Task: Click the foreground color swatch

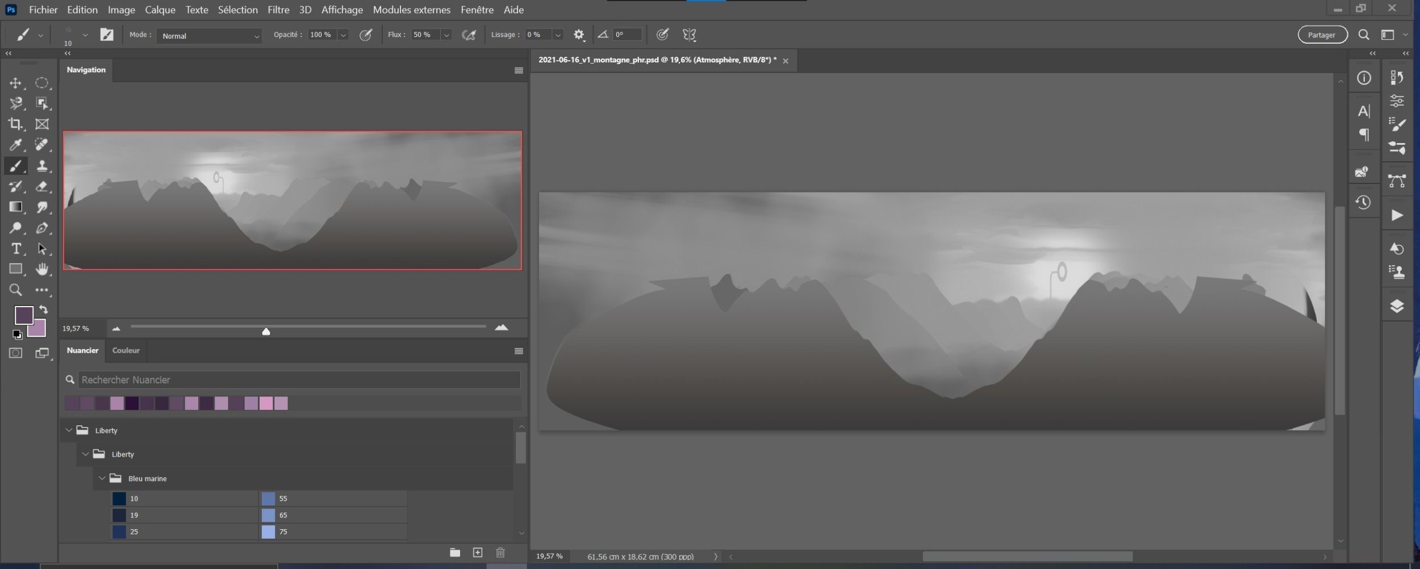Action: click(x=23, y=315)
